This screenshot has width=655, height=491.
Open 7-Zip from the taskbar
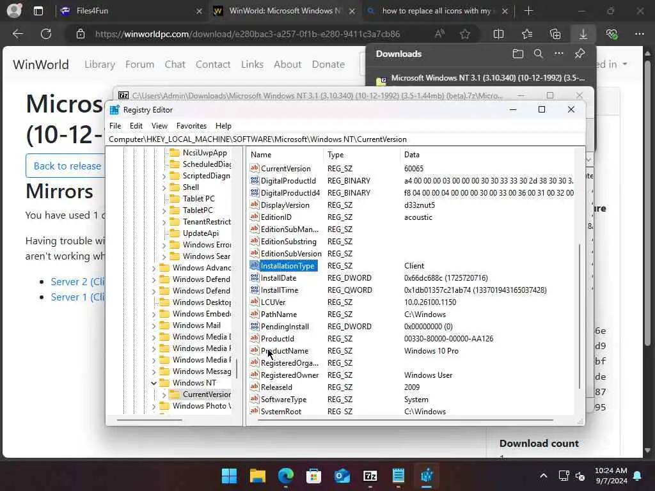pos(370,476)
